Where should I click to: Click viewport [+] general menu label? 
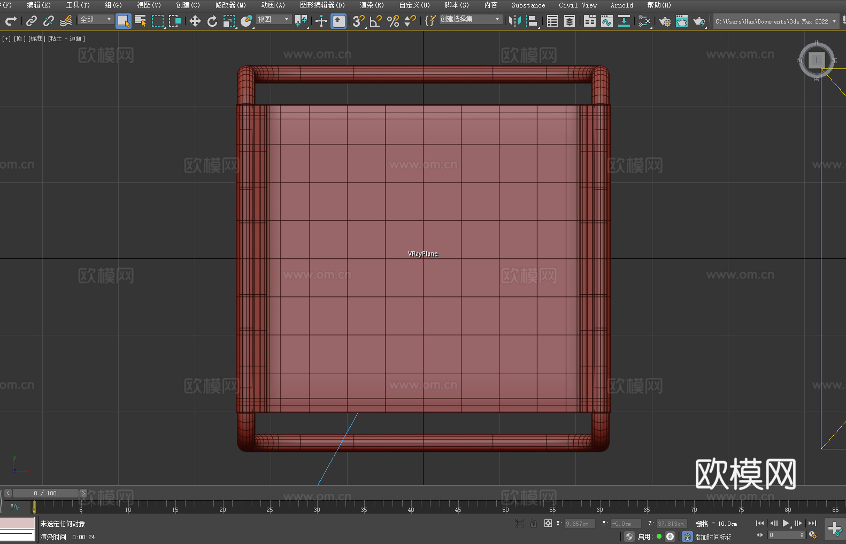point(6,39)
